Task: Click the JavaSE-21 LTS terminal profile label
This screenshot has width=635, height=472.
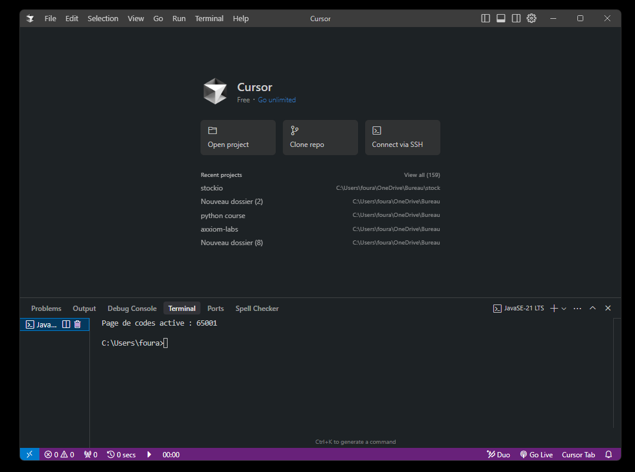Action: (x=519, y=309)
